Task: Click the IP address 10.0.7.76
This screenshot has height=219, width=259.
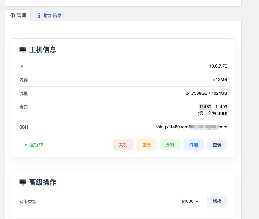Action: [218, 66]
